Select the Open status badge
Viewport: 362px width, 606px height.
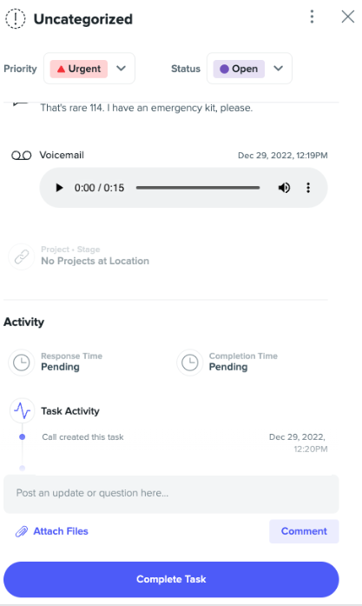point(239,69)
